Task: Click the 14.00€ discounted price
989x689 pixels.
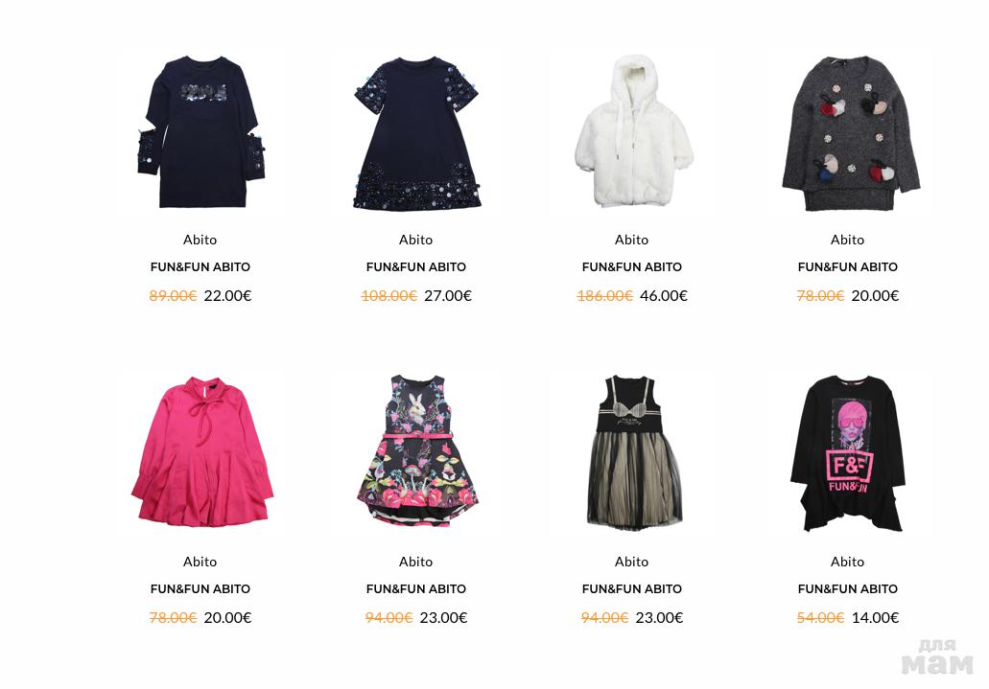Action: click(876, 618)
